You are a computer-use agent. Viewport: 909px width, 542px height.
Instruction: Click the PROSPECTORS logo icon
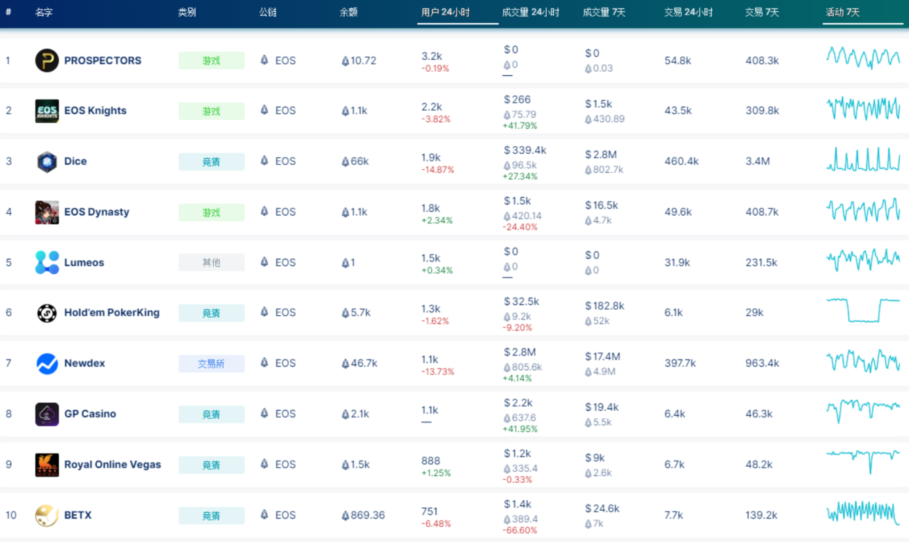click(x=47, y=61)
